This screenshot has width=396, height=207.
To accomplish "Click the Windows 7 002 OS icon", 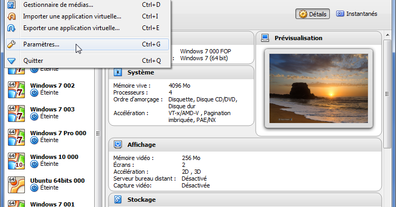I will (16, 89).
